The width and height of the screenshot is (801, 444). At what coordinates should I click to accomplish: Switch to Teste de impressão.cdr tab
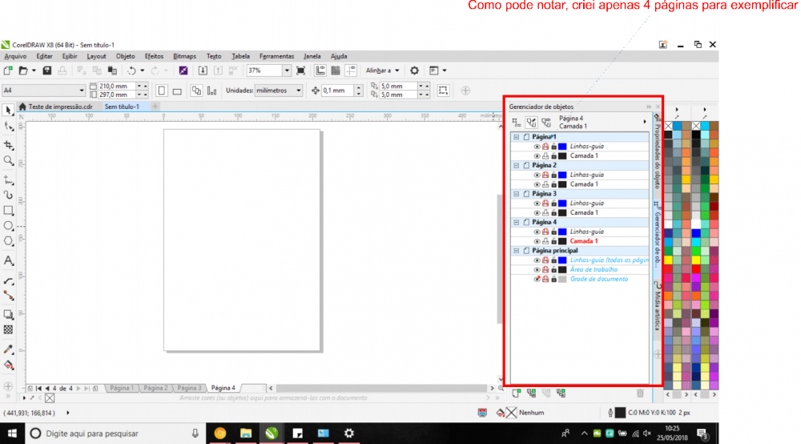60,107
